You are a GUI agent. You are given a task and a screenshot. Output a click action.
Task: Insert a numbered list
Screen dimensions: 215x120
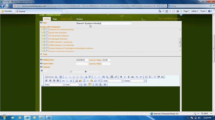coord(146,77)
